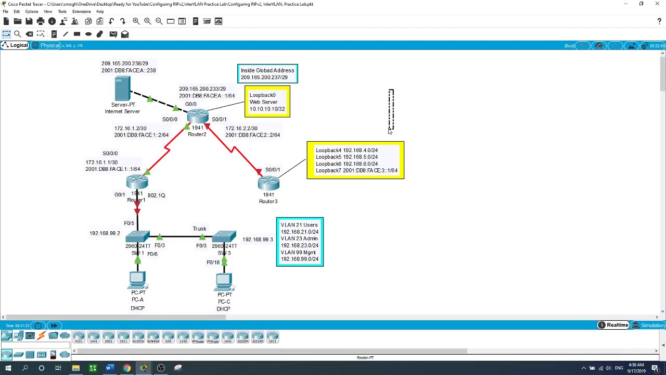Image resolution: width=666 pixels, height=375 pixels.
Task: Choose the Draw Rectangle tool
Action: 76,34
